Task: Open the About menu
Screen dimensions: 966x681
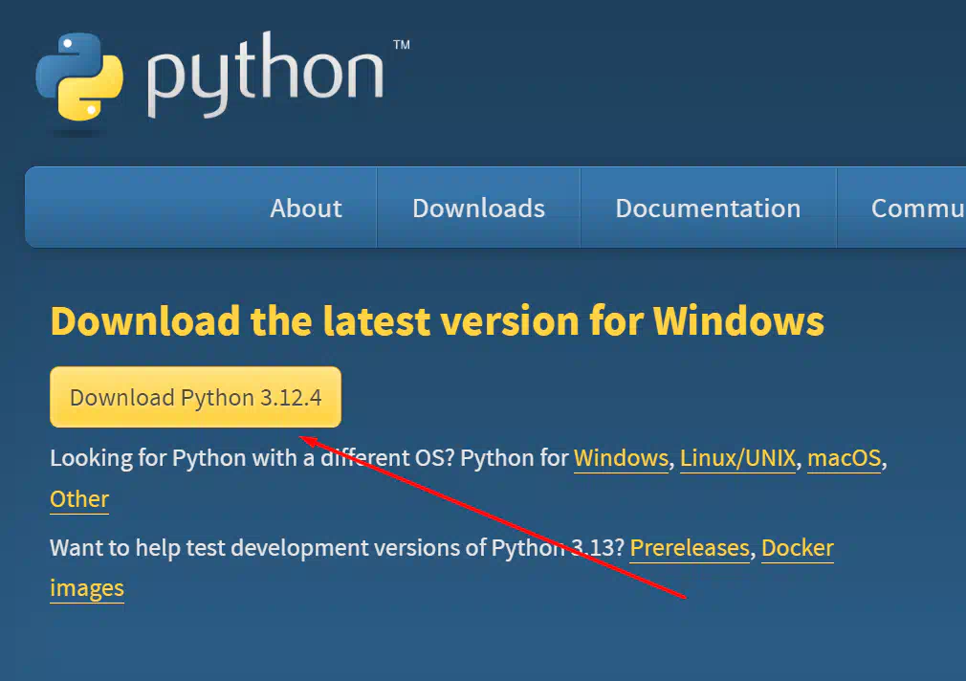Action: click(305, 208)
